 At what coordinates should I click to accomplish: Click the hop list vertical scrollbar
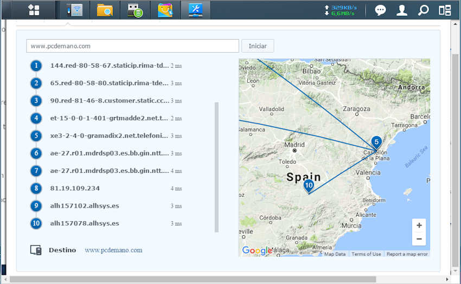point(217,167)
